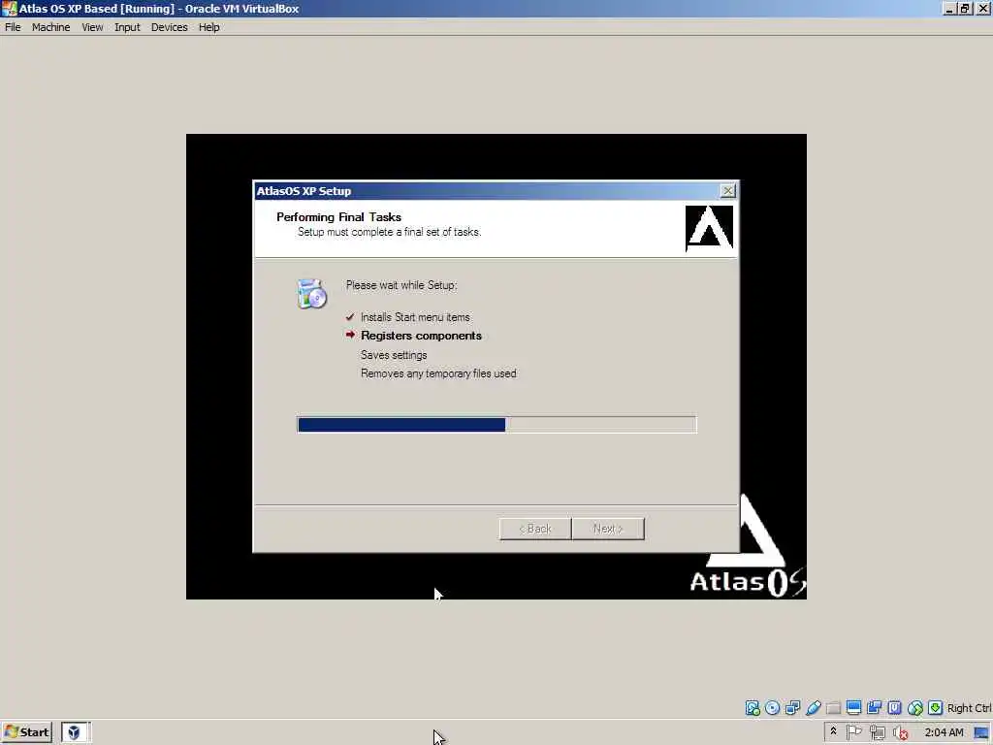Click the muted volume tray icon

(x=901, y=733)
